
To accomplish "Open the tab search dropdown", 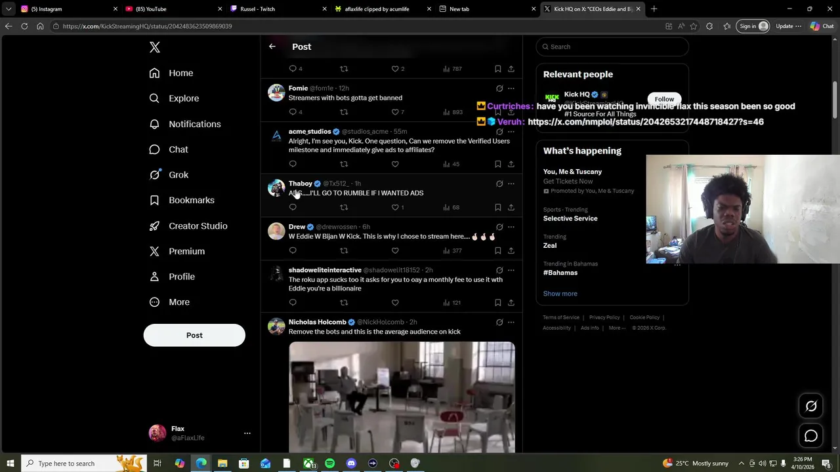I will (9, 9).
